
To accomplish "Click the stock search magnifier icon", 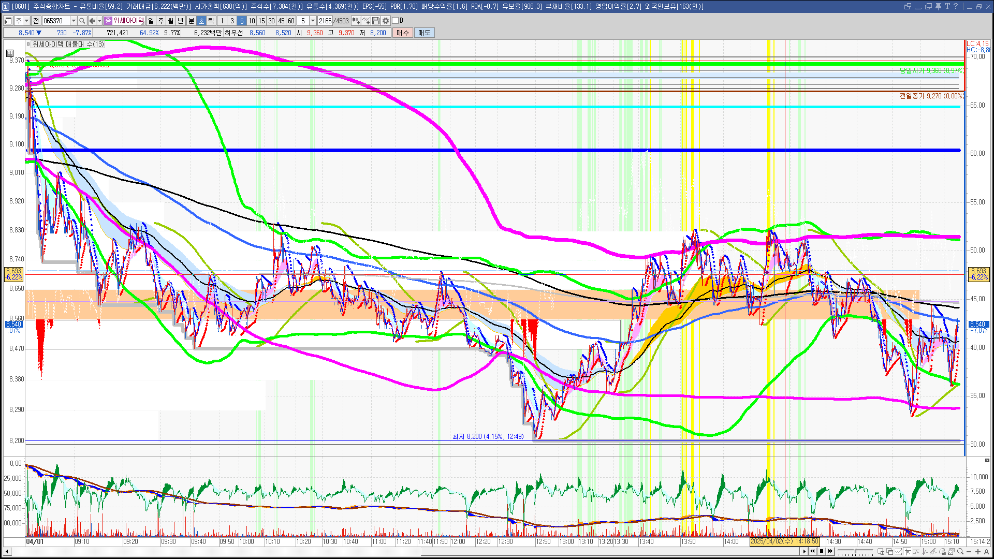I will coord(82,21).
